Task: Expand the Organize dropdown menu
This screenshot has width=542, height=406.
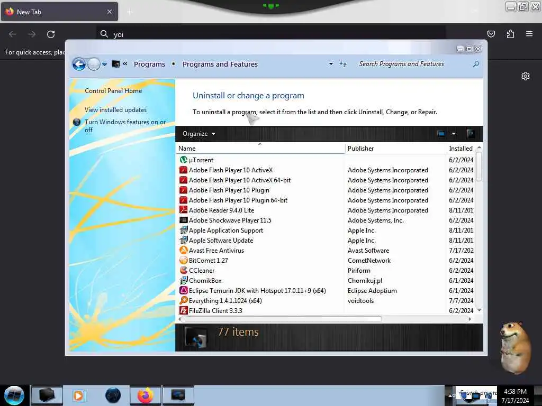Action: pyautogui.click(x=199, y=134)
